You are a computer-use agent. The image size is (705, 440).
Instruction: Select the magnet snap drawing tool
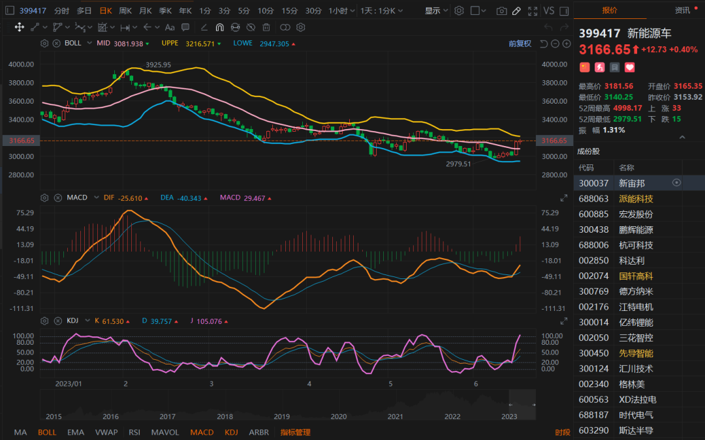219,27
